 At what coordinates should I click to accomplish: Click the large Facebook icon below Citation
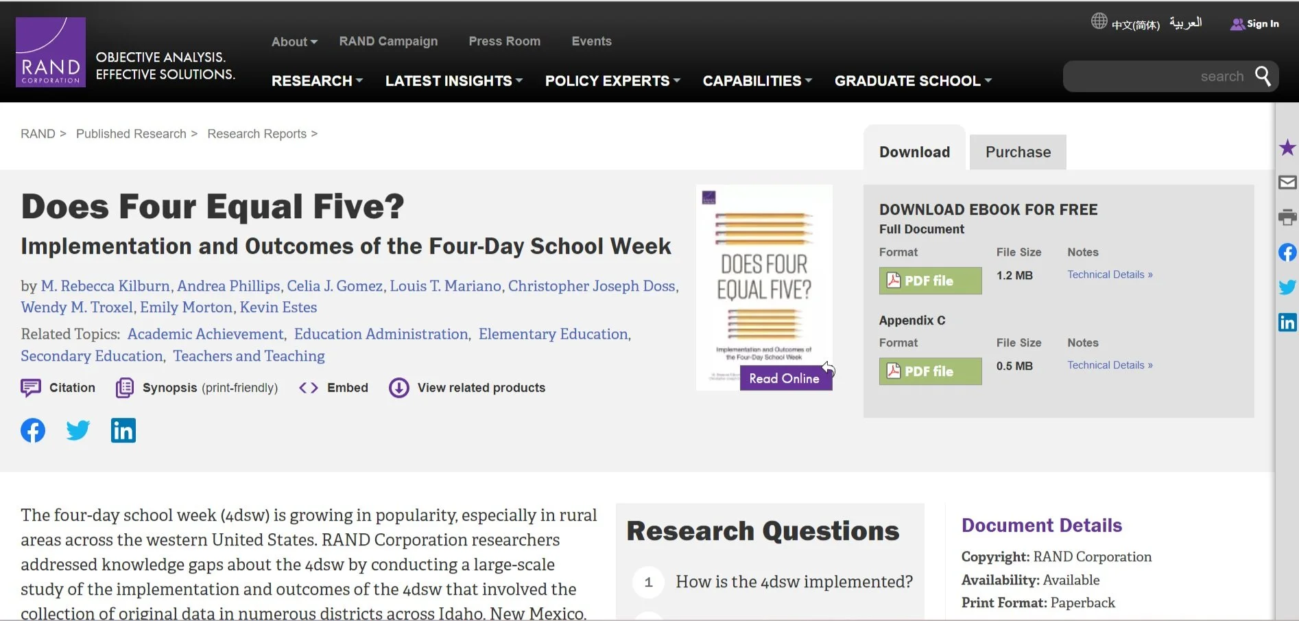(33, 430)
